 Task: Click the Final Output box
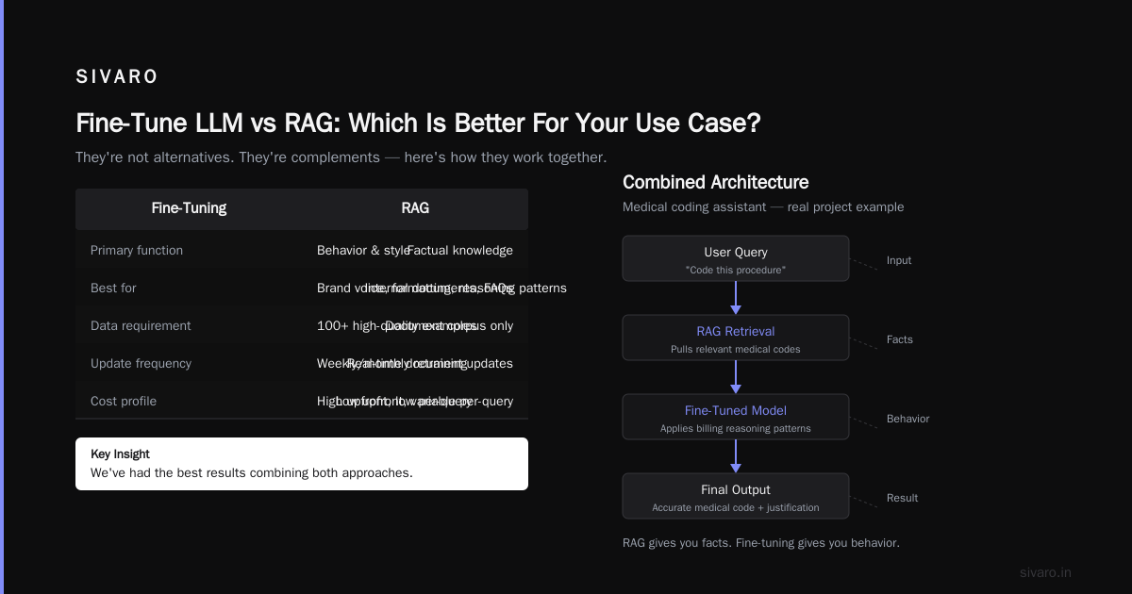coord(736,496)
